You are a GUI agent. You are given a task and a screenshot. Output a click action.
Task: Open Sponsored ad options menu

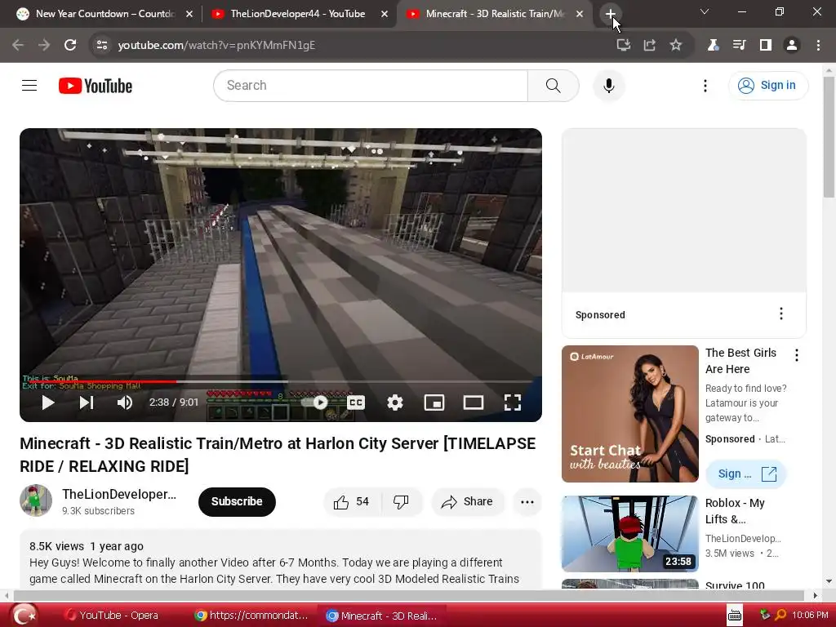click(x=781, y=313)
